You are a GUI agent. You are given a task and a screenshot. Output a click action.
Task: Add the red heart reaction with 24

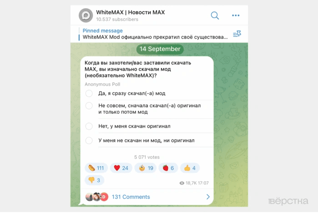pos(121,168)
